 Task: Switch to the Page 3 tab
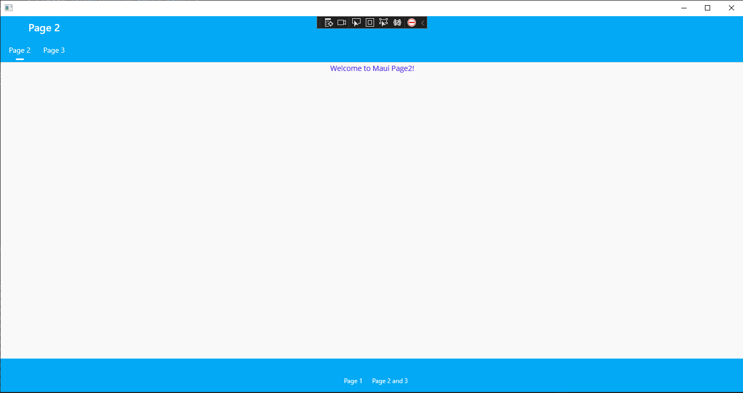tap(54, 50)
